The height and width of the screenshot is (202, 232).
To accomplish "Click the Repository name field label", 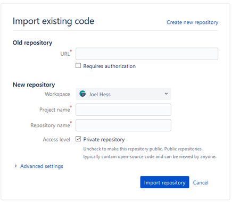I will [50, 125].
